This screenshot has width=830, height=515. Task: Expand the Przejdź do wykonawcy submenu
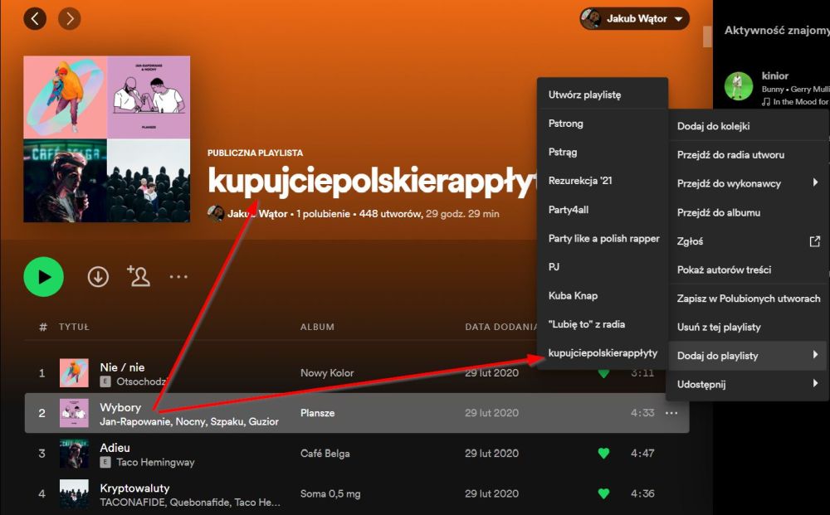click(748, 183)
